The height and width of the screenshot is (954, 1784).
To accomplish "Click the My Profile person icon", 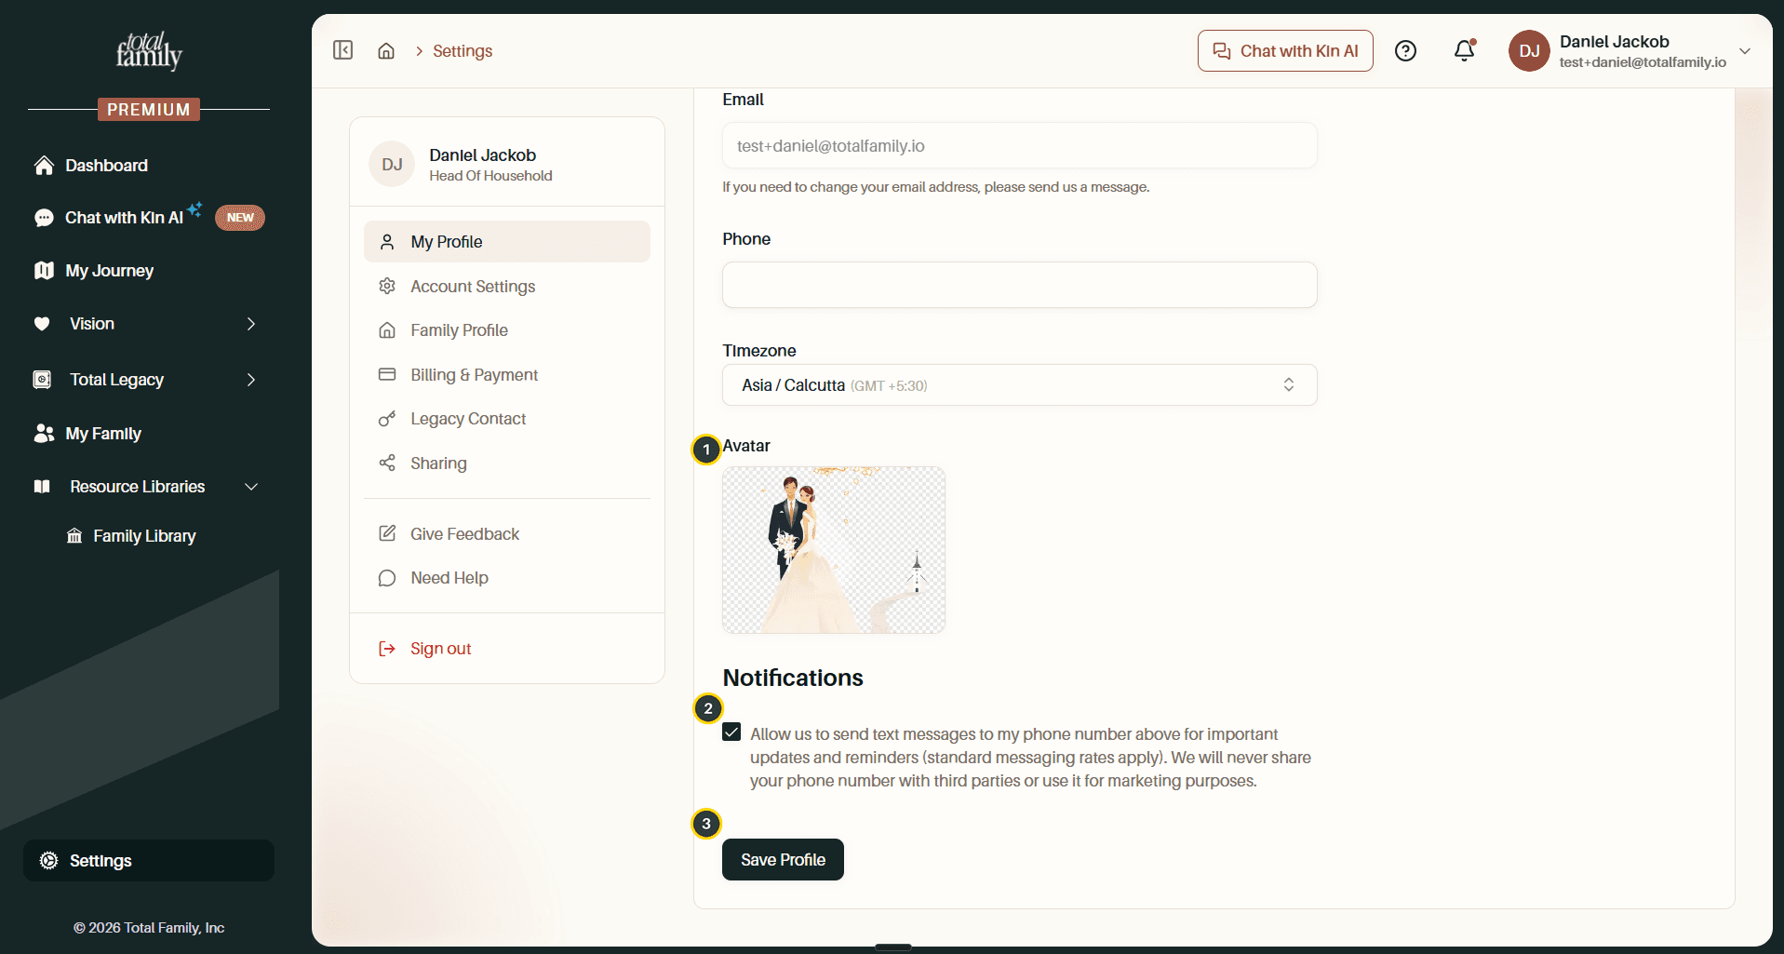I will 387,242.
